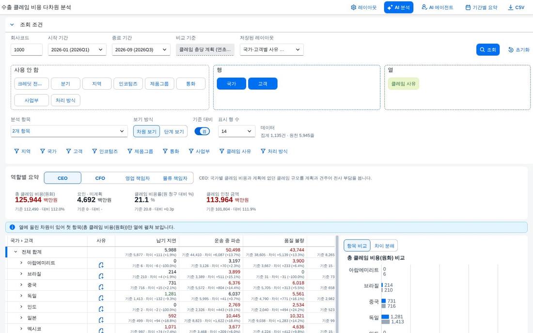The height and width of the screenshot is (333, 533).
Task: Expand the 인도 row
Action: point(21,307)
